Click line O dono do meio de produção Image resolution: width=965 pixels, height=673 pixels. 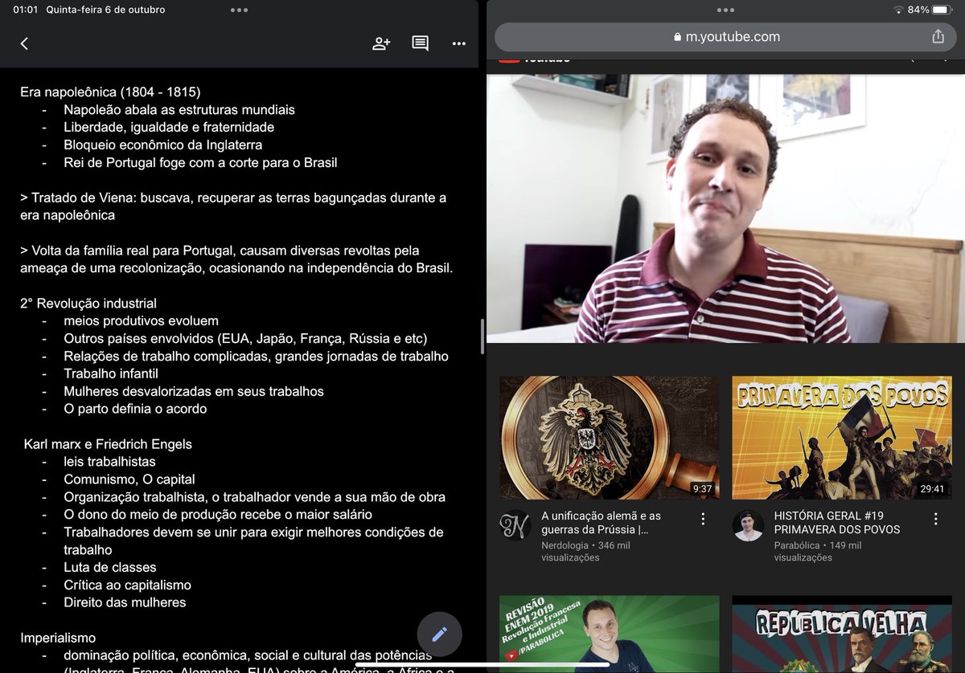click(x=218, y=514)
